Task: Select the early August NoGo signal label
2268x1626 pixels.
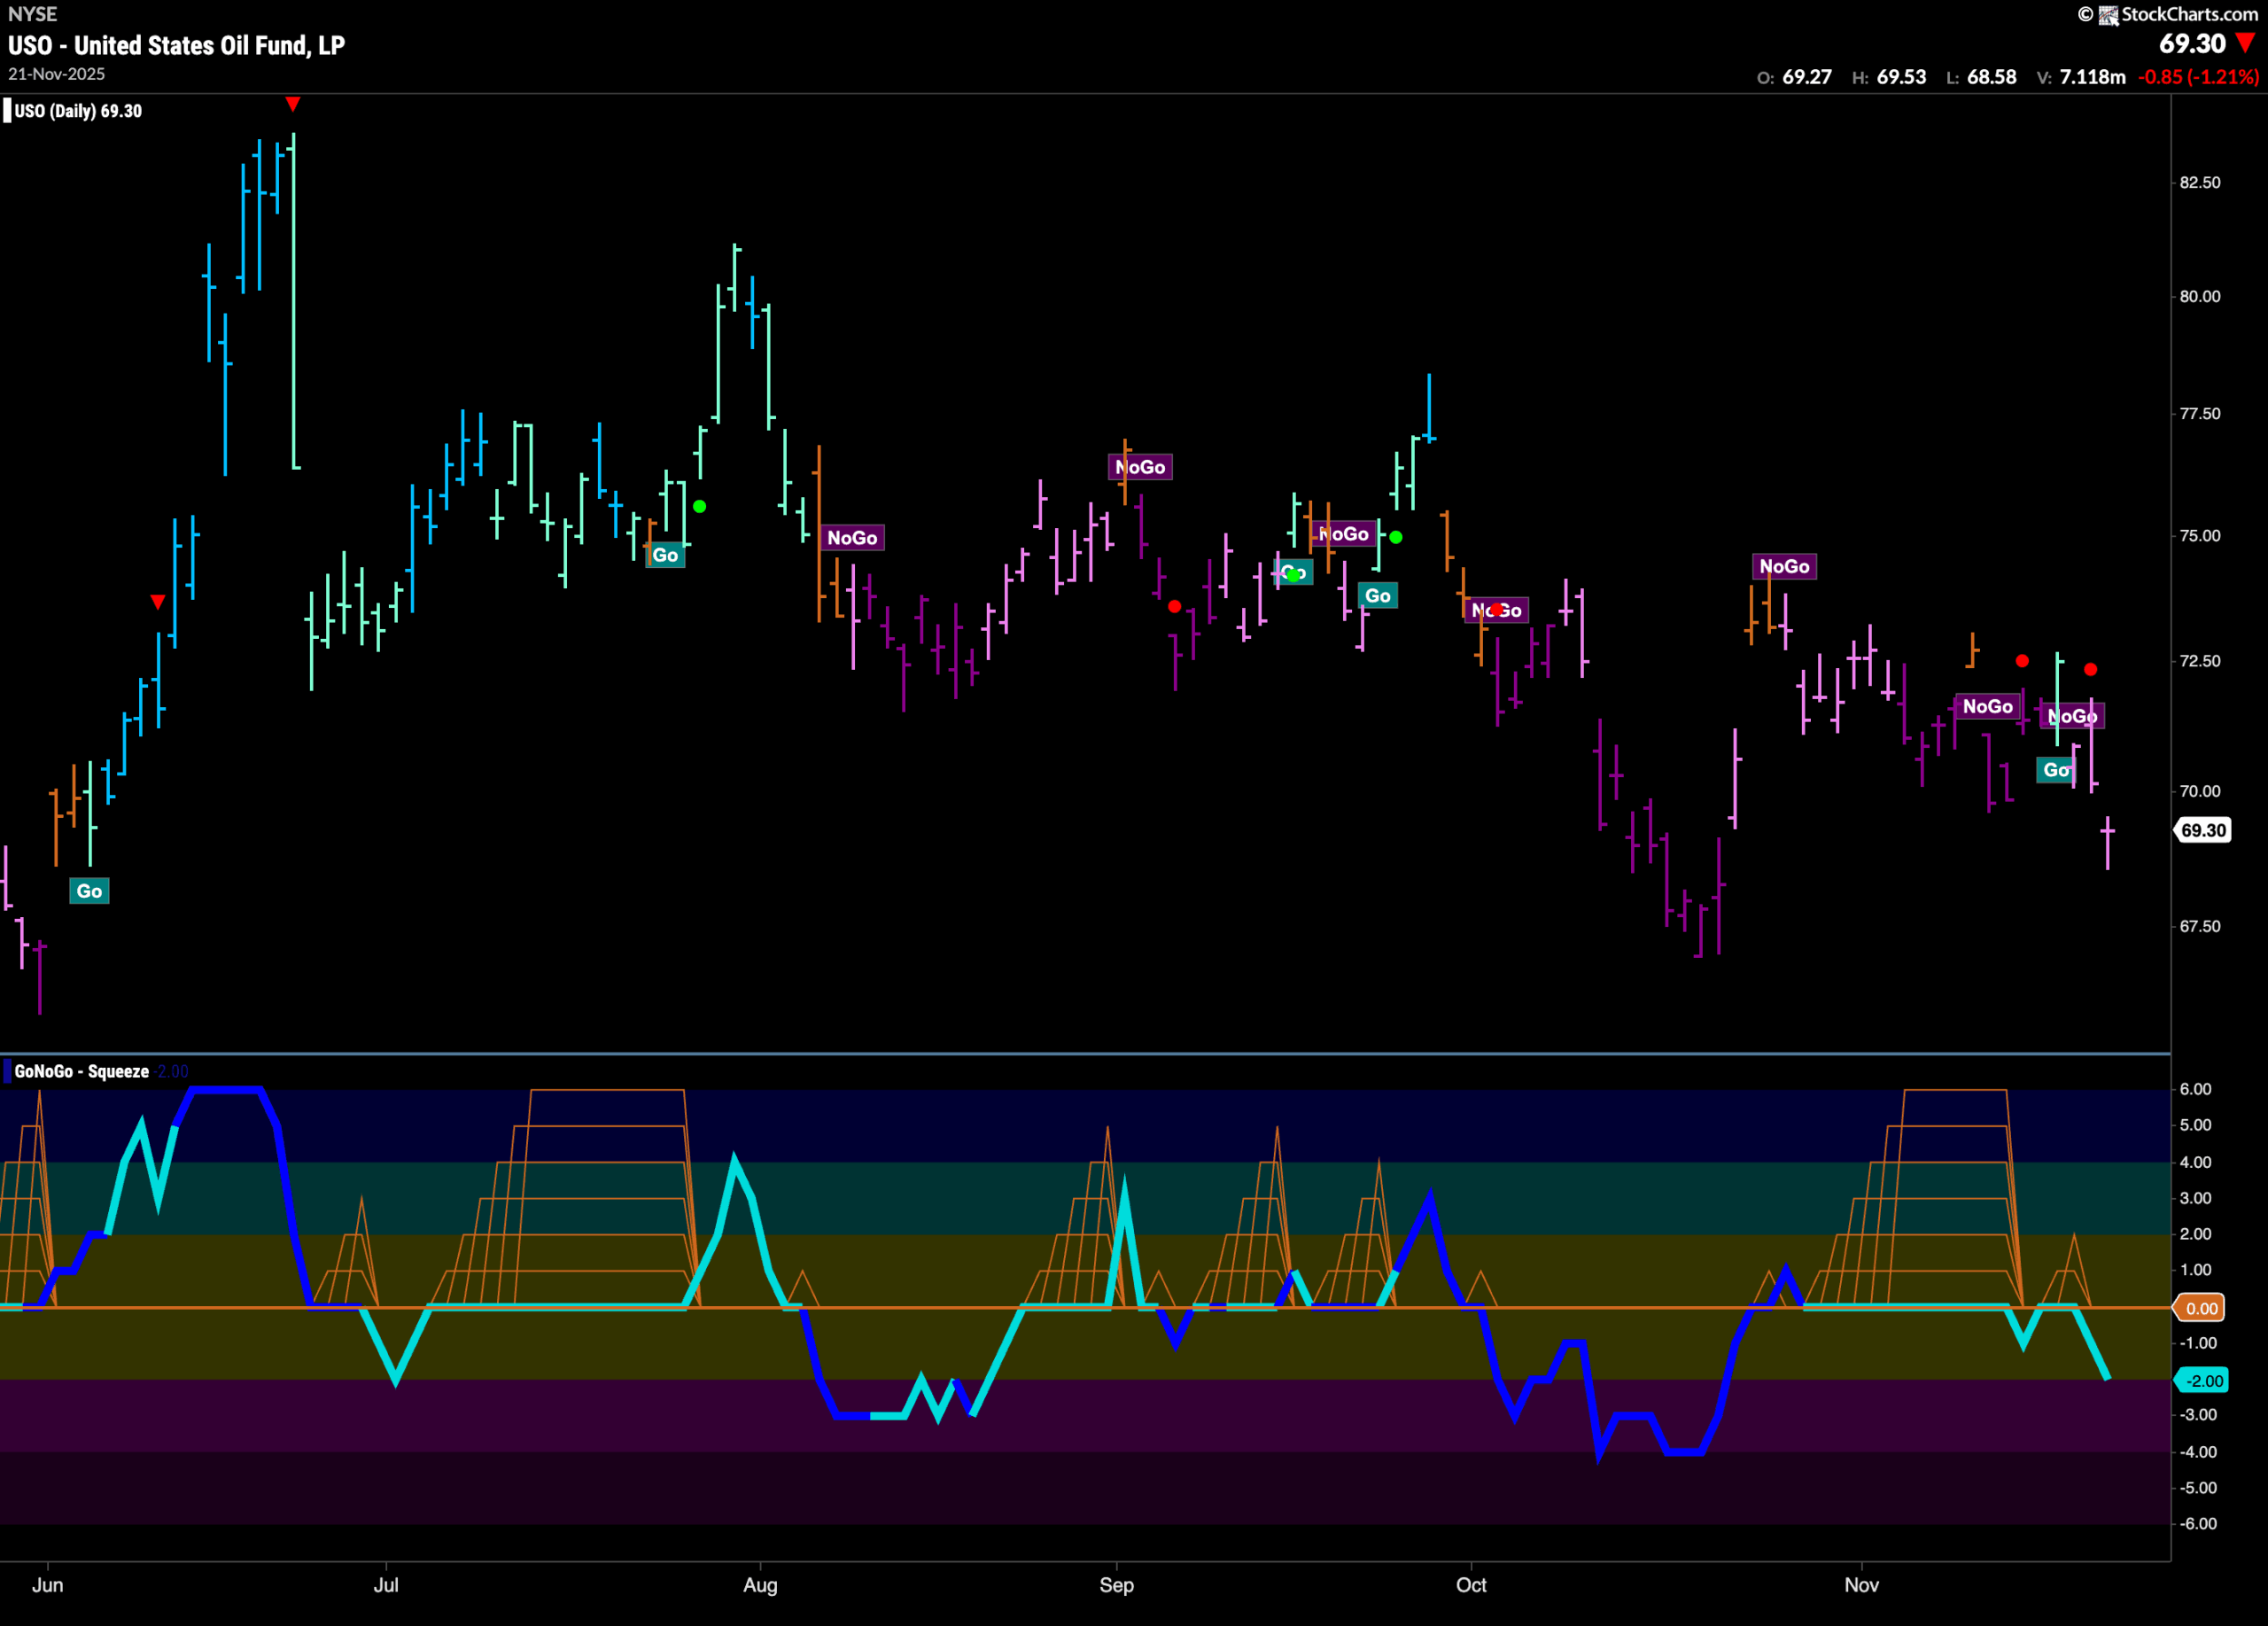Action: [x=852, y=538]
